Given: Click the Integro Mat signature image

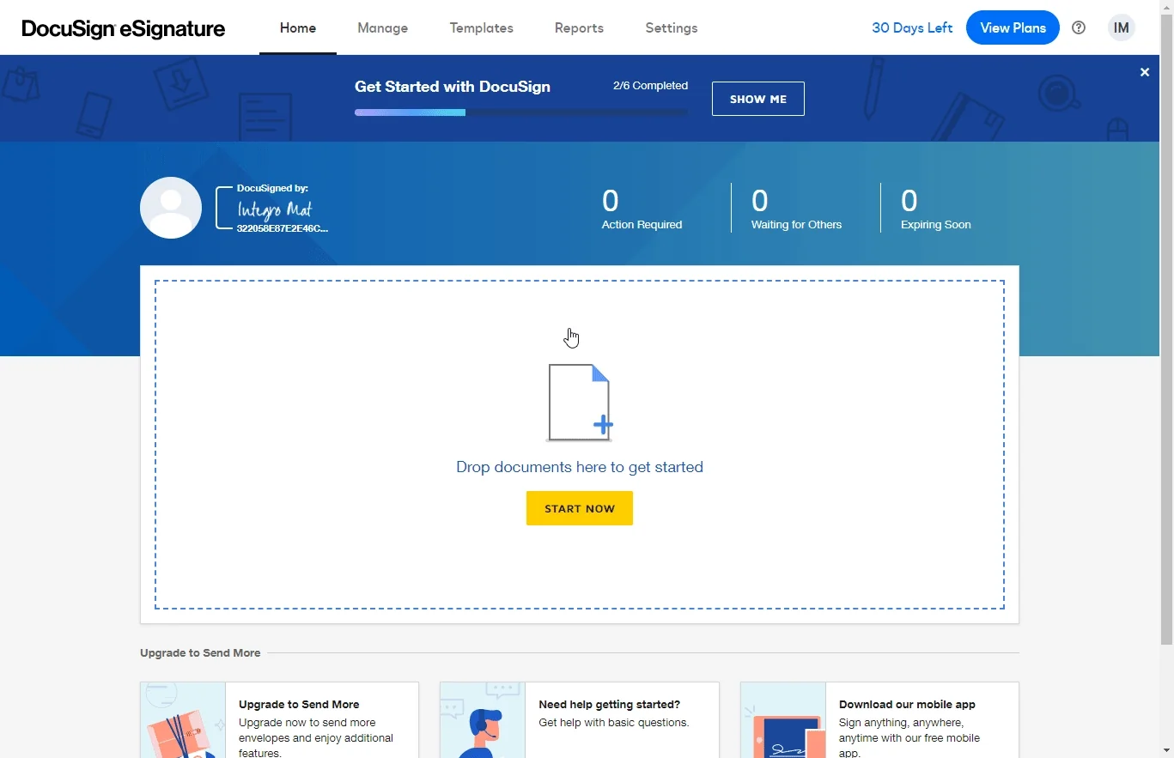Looking at the screenshot, I should click(x=274, y=209).
